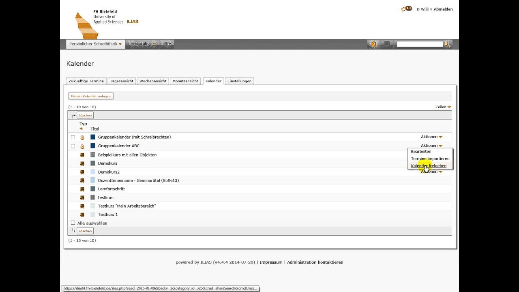Click color swatch of Gruppenkalender ABC
This screenshot has height=292, width=519.
[93, 146]
